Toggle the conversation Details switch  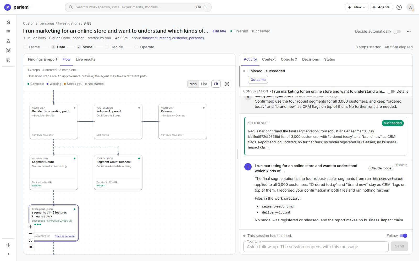(x=391, y=92)
